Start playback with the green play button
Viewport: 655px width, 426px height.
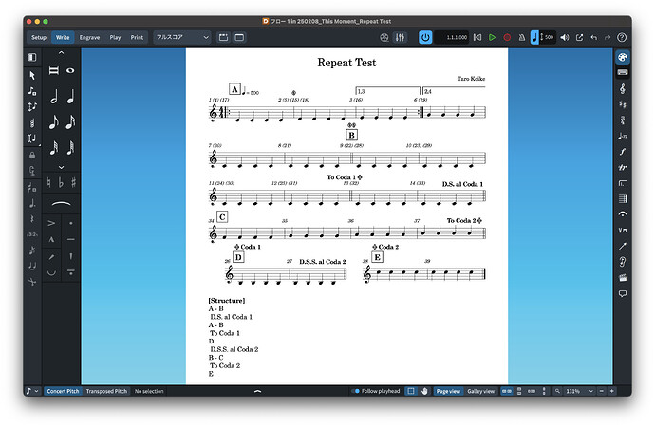(x=492, y=38)
